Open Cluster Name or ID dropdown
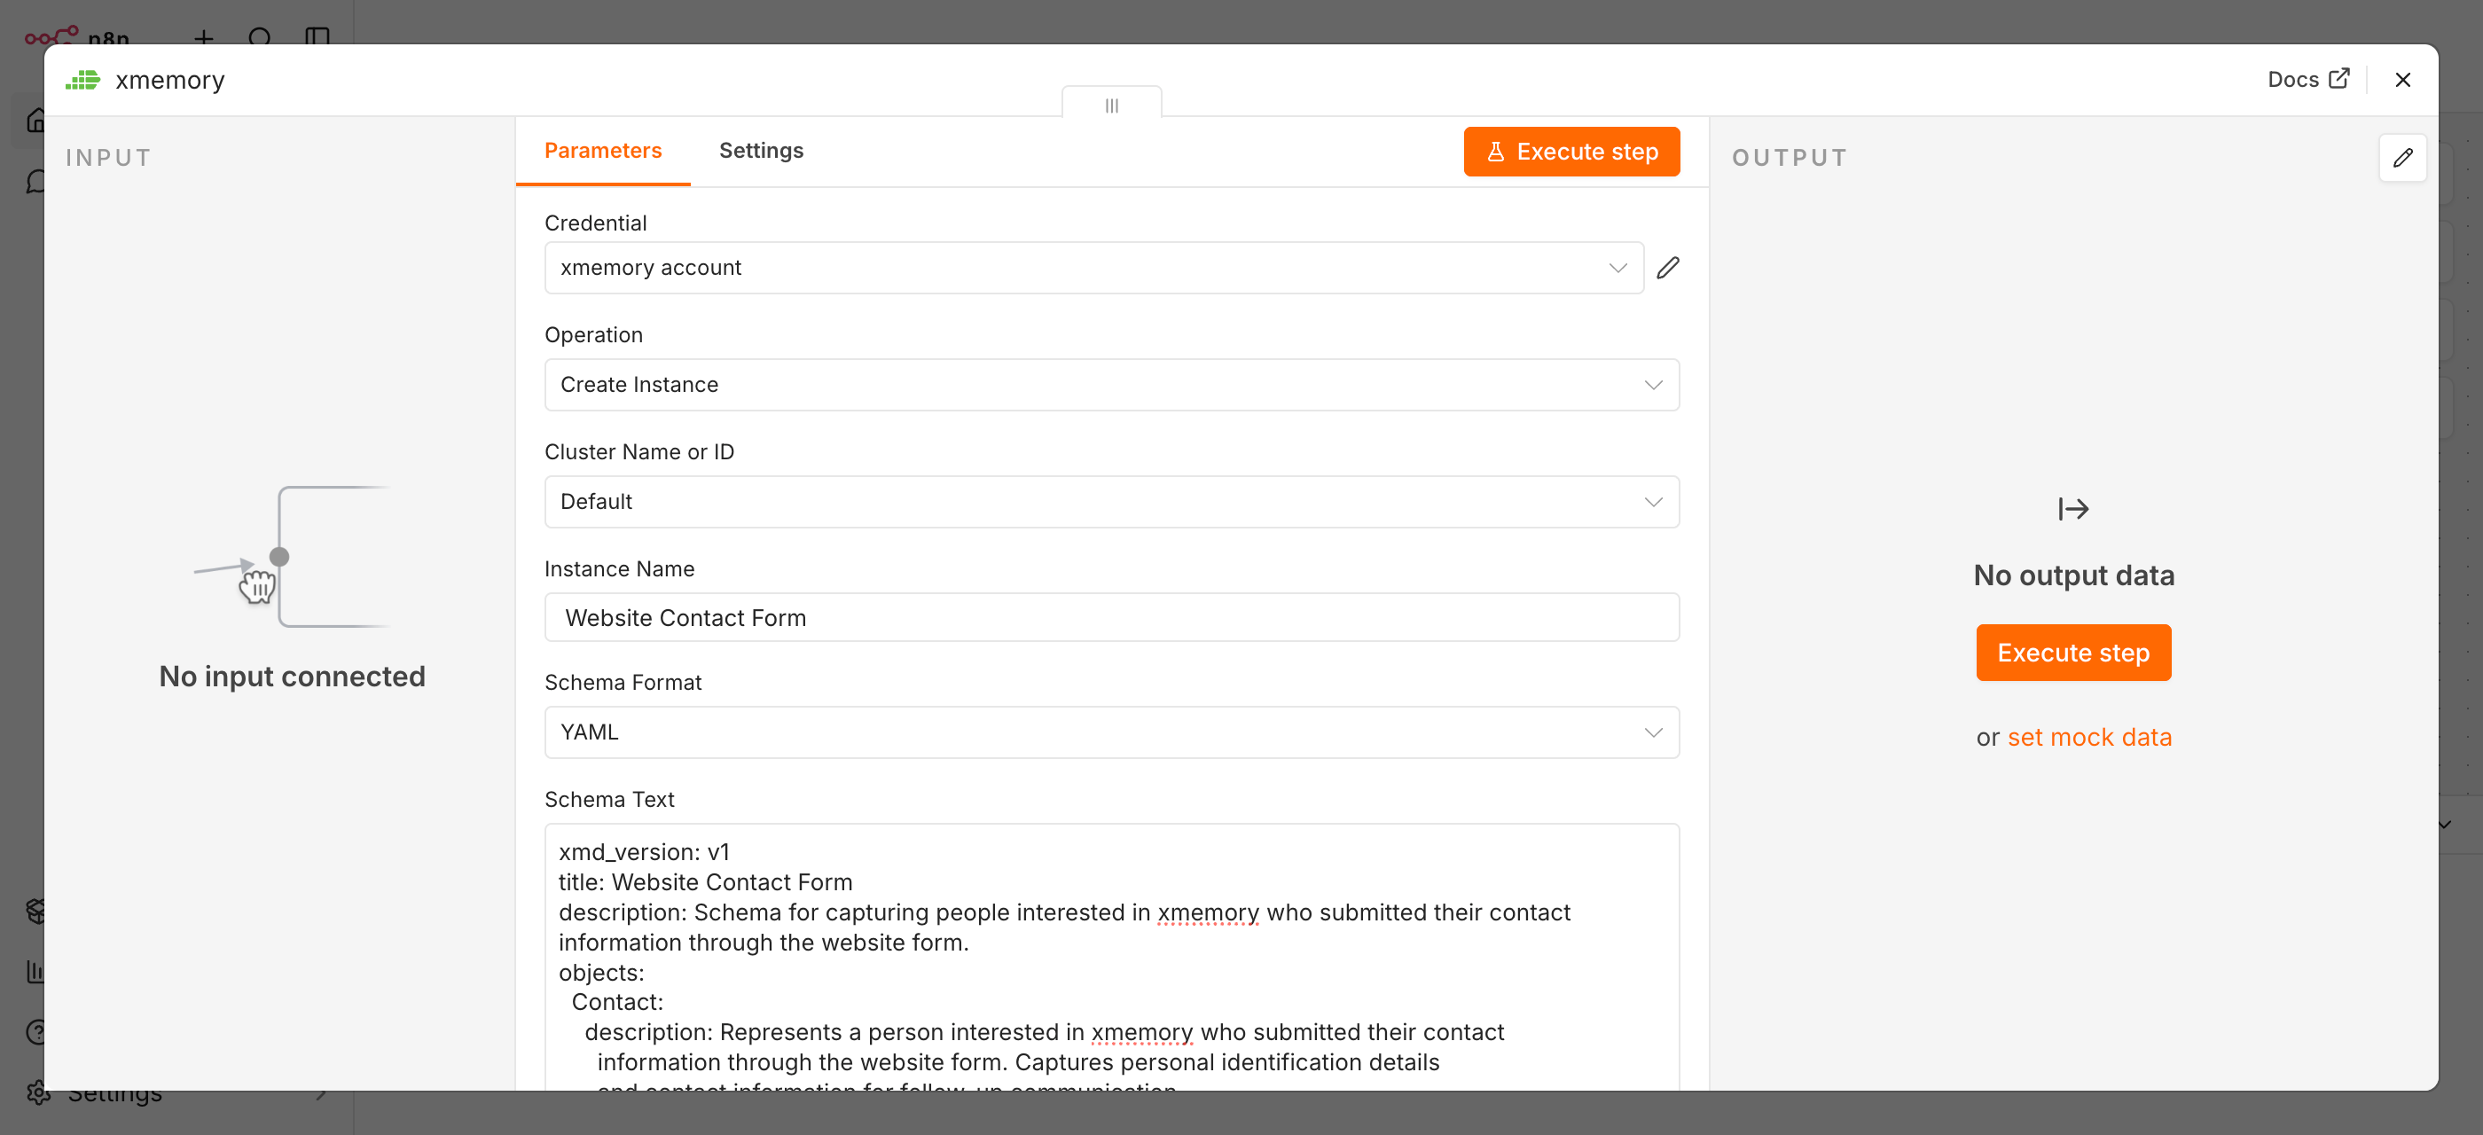 click(x=1111, y=501)
